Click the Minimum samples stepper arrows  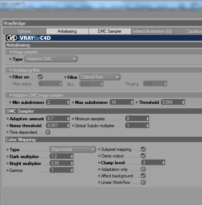[x=148, y=119]
